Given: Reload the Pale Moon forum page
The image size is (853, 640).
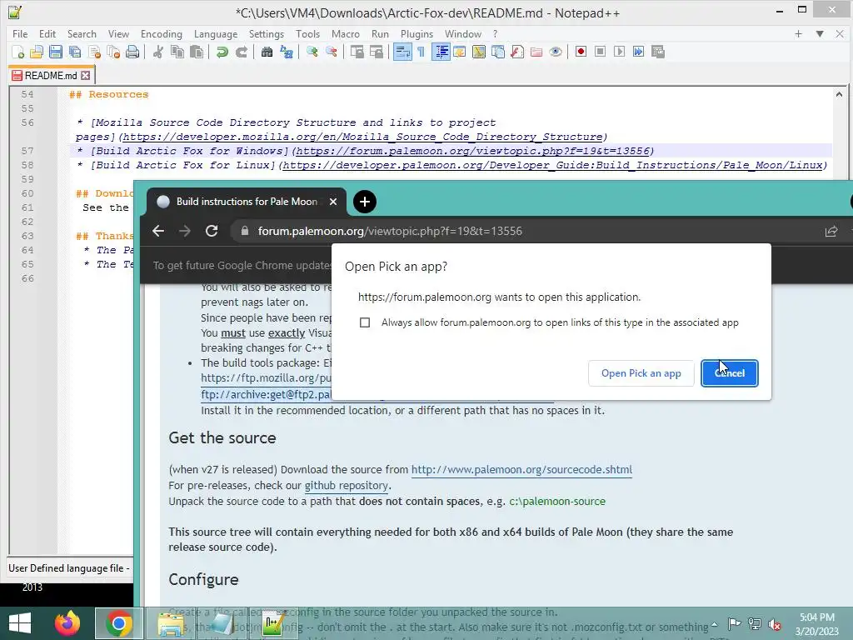Looking at the screenshot, I should pos(212,231).
